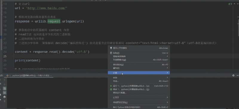Screen dimensions: 239x109
Task: Choose 显示上下文操作 from context menu
Action: 139,48
